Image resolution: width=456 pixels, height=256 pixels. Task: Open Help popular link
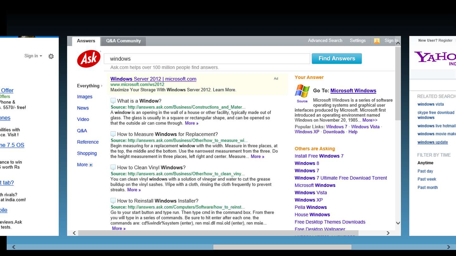pos(353,132)
